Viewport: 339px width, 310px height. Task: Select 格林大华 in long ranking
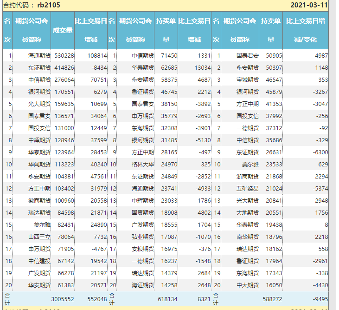143,165
